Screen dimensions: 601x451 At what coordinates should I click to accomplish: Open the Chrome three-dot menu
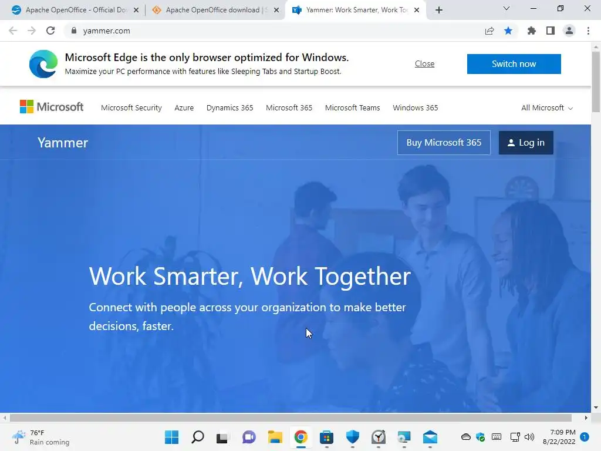(588, 31)
